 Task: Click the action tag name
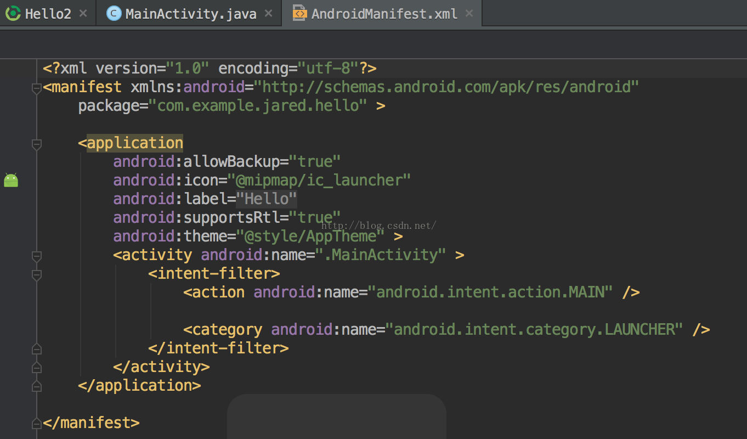(218, 292)
